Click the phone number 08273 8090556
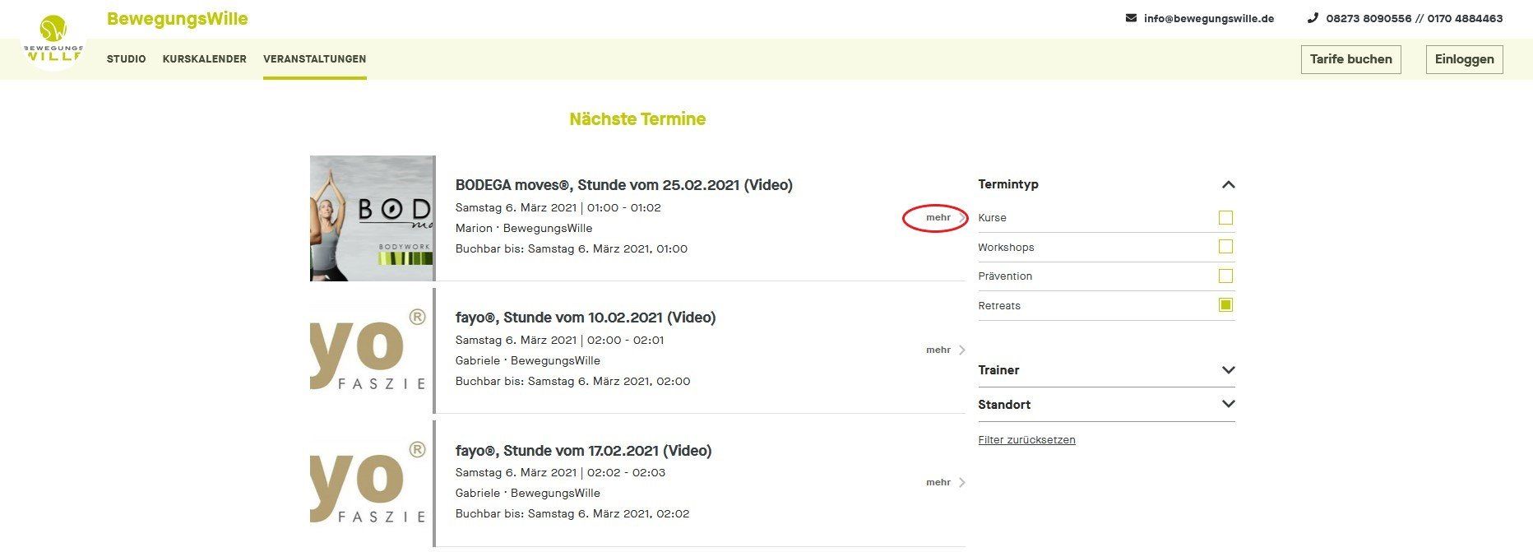Viewport: 1533px width, 552px height. [x=1369, y=18]
